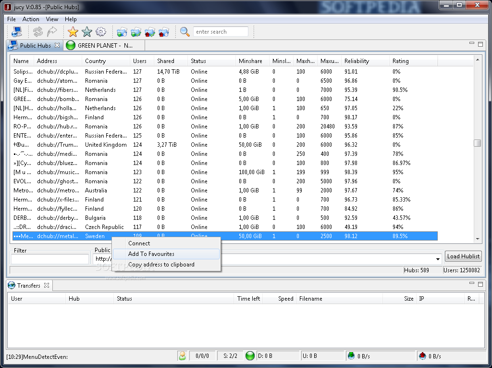Click the Address column header
Viewport: 492px width, 368px height.
[x=58, y=61]
